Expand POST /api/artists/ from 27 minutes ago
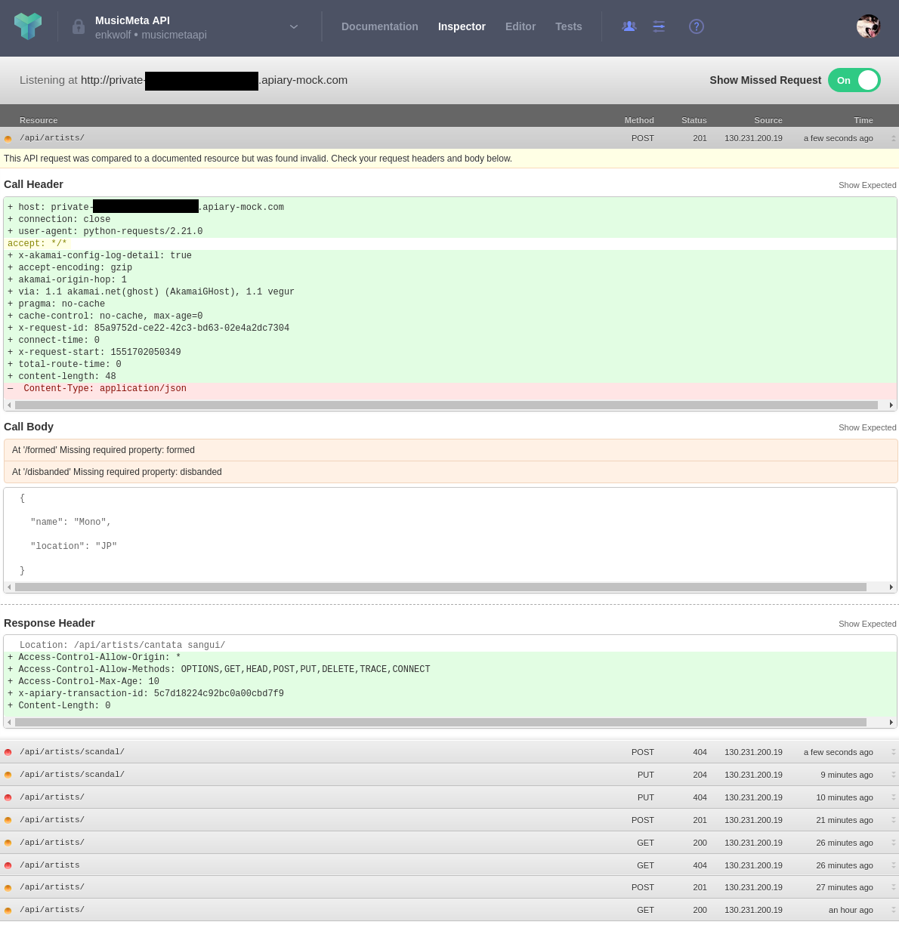This screenshot has height=925, width=899. 449,887
